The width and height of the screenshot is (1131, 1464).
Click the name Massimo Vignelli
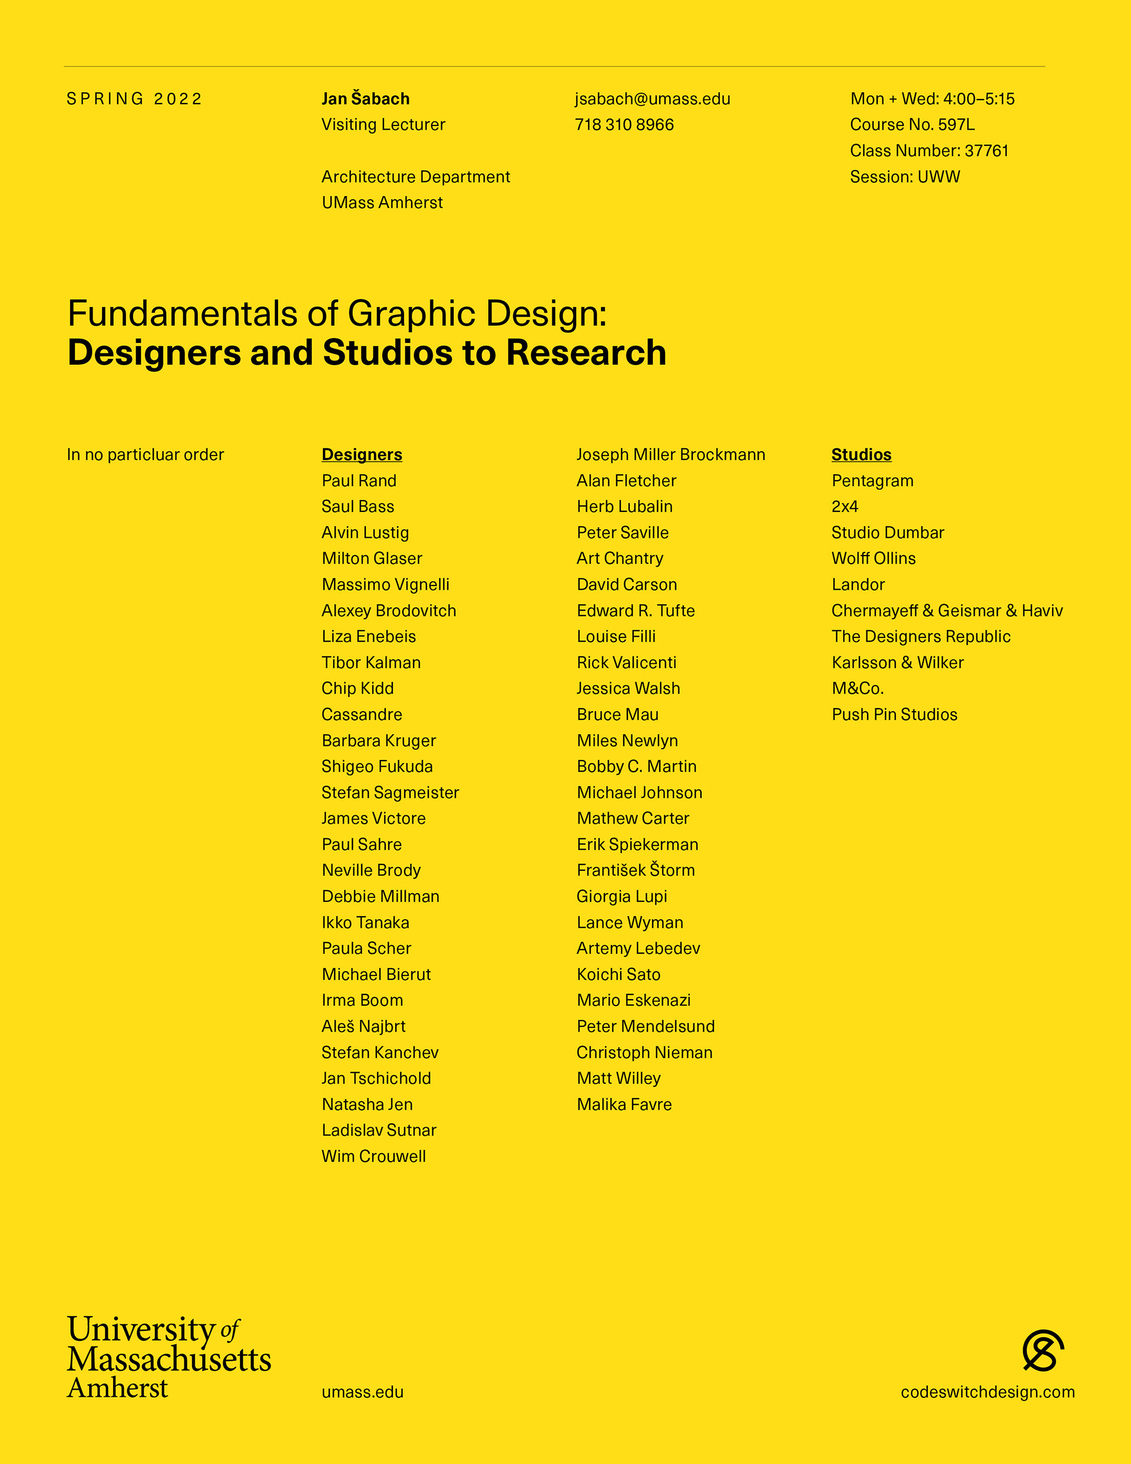[385, 584]
